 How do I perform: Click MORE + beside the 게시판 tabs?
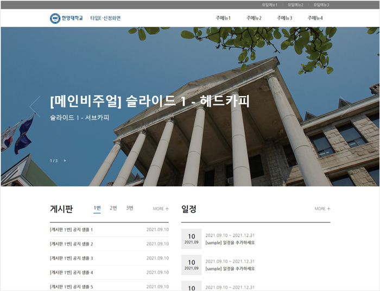pos(161,208)
